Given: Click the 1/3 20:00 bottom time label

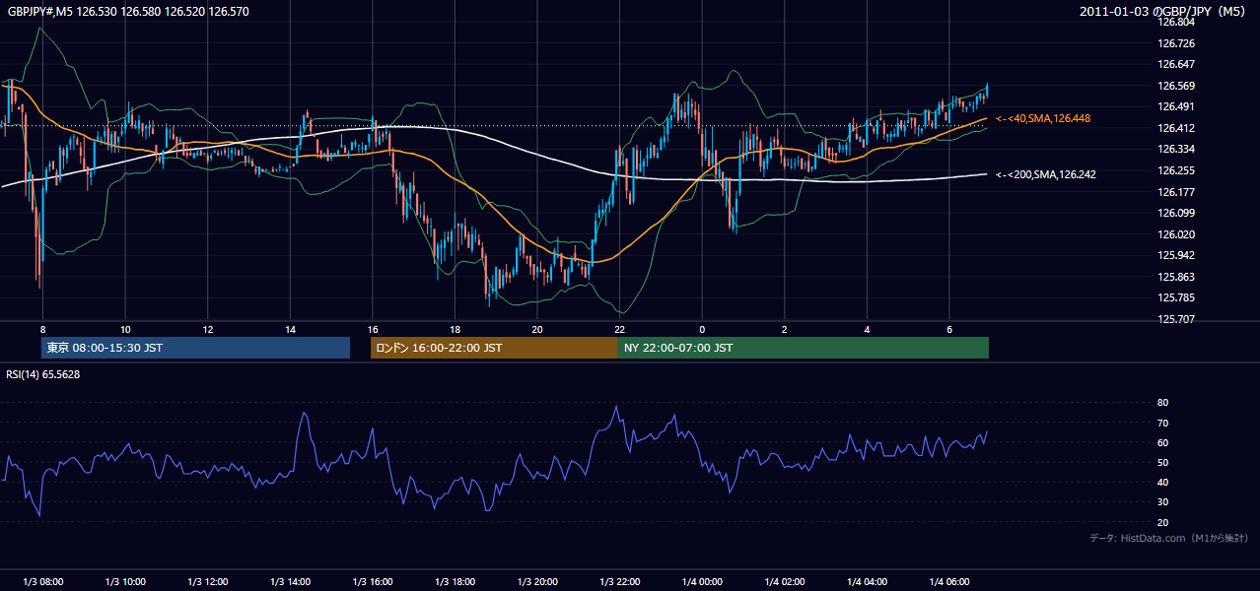Looking at the screenshot, I should click(x=537, y=581).
